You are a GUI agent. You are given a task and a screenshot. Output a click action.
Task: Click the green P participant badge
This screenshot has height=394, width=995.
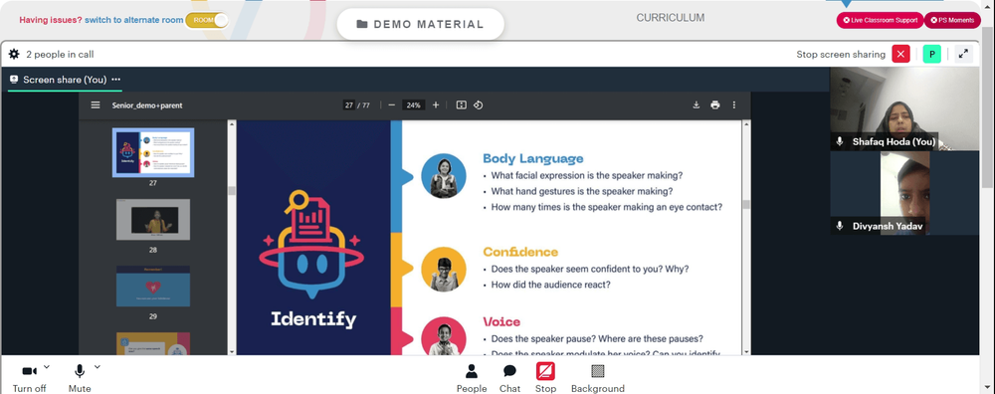click(x=931, y=54)
